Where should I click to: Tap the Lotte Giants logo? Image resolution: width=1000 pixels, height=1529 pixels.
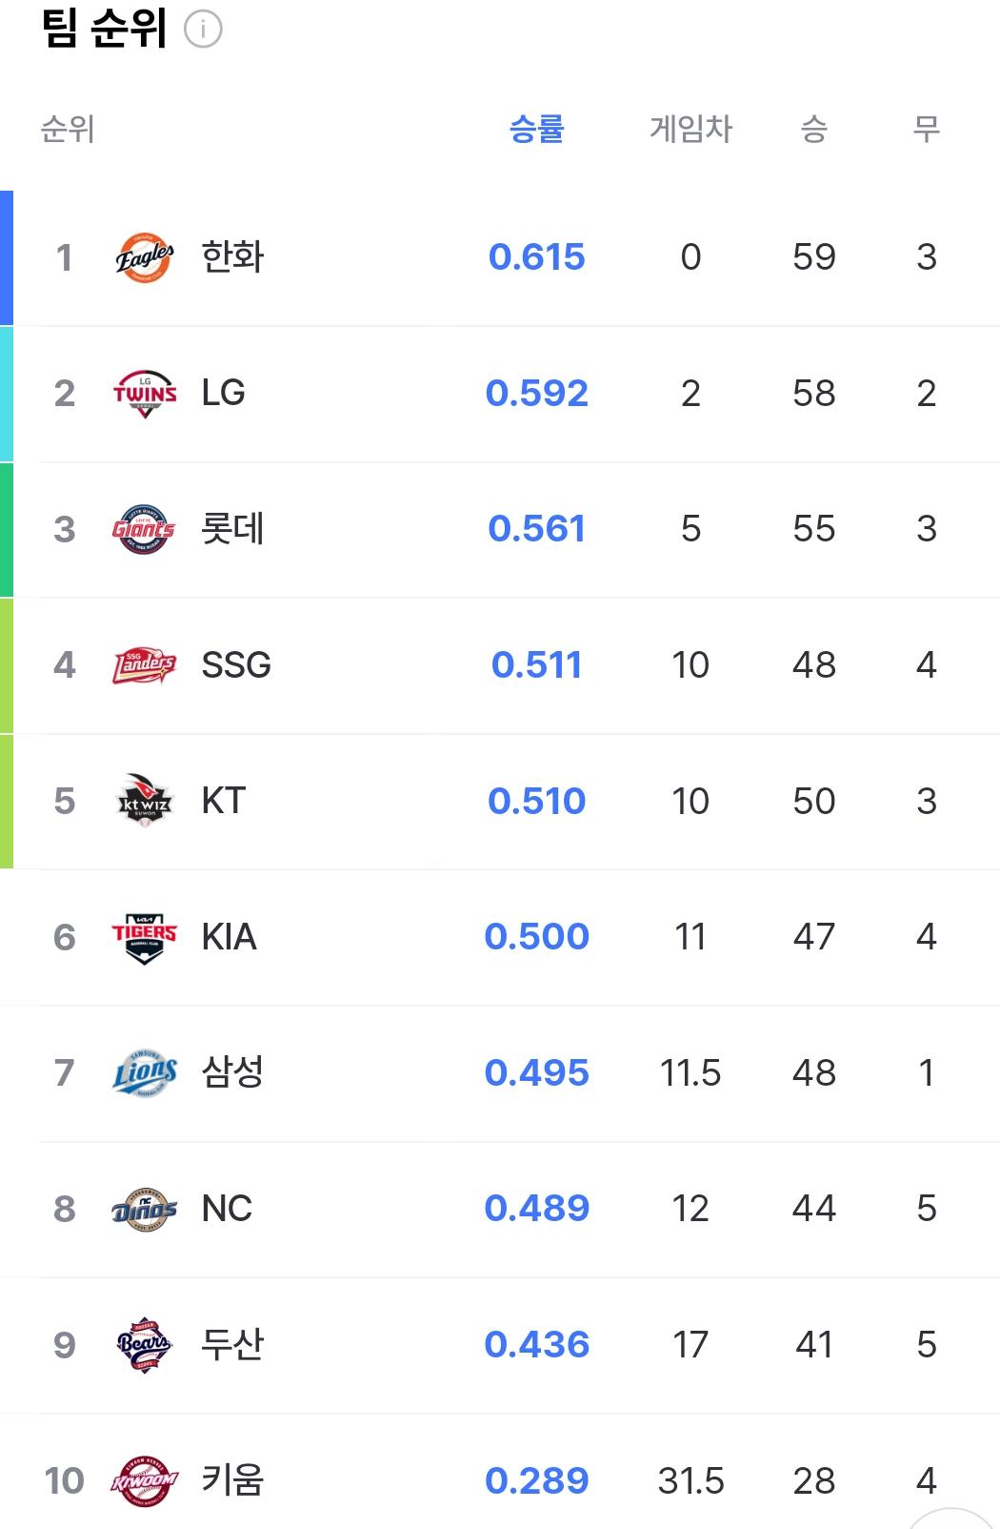(x=145, y=529)
